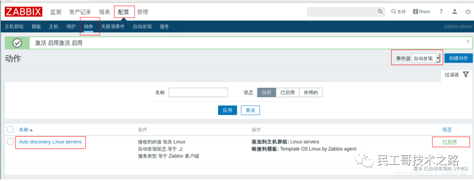Click the 操作 column header
Image resolution: width=474 pixels, height=181 pixels.
[x=256, y=130]
